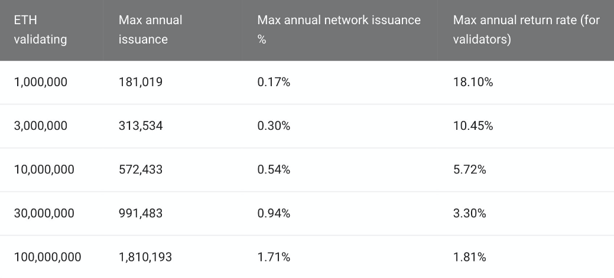The height and width of the screenshot is (278, 614).
Task: Select the 991,483 issuance value
Action: (x=141, y=214)
